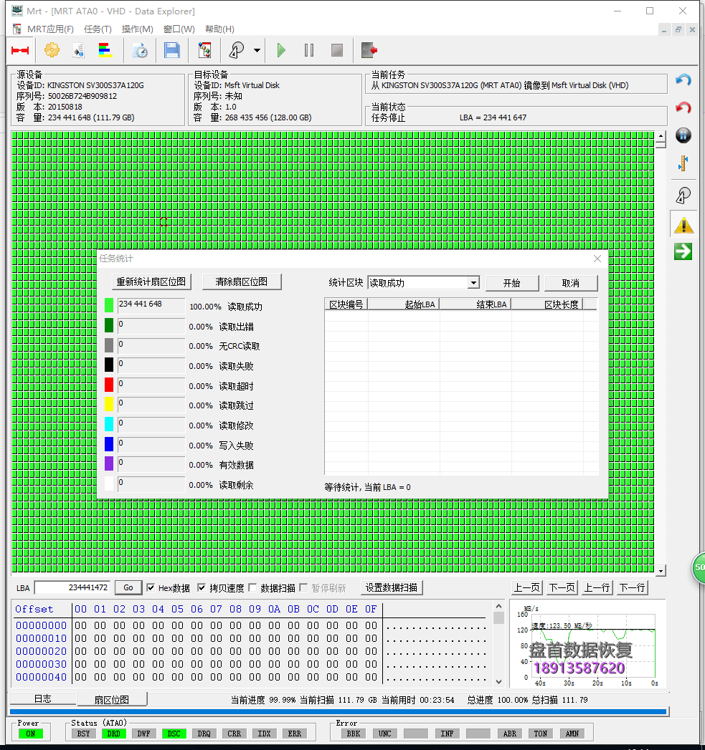Click the blue 写入失败 color swatch
The height and width of the screenshot is (750, 705).
(109, 444)
